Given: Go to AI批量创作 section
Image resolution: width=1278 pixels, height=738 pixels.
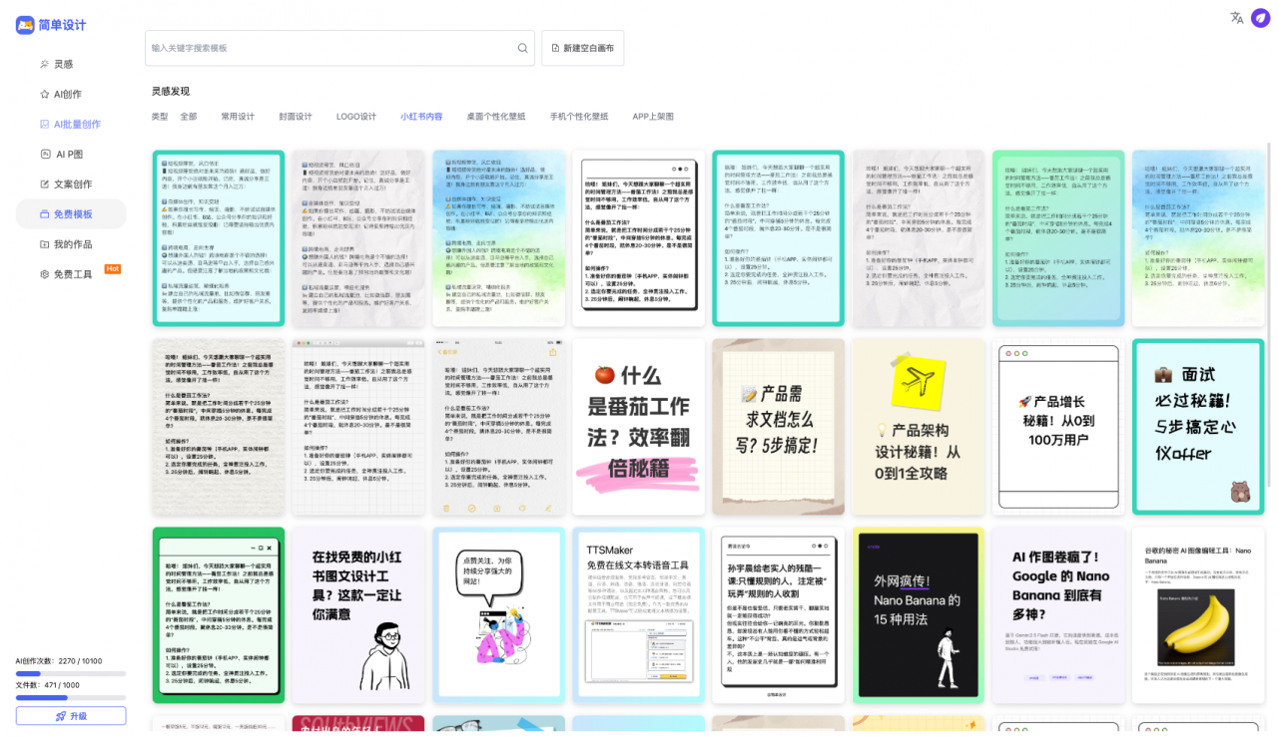Looking at the screenshot, I should (77, 125).
